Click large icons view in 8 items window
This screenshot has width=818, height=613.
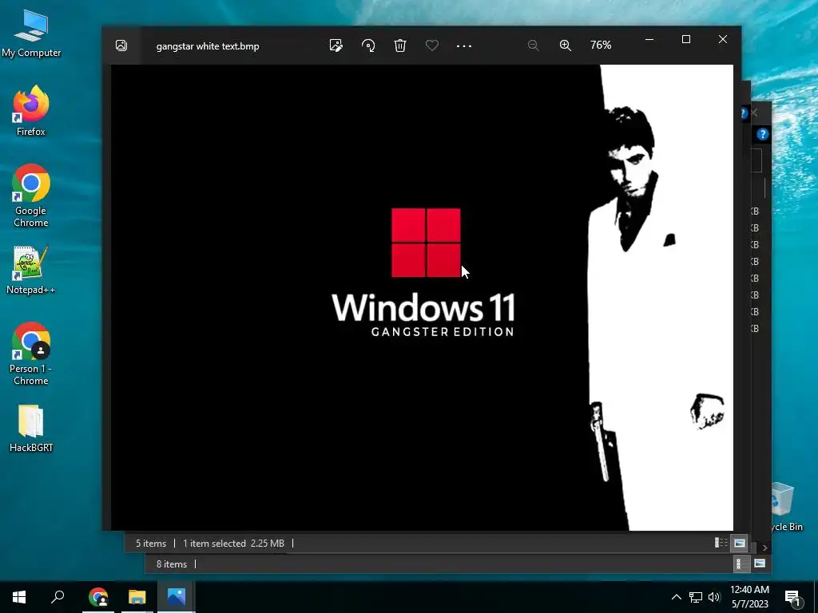click(760, 564)
